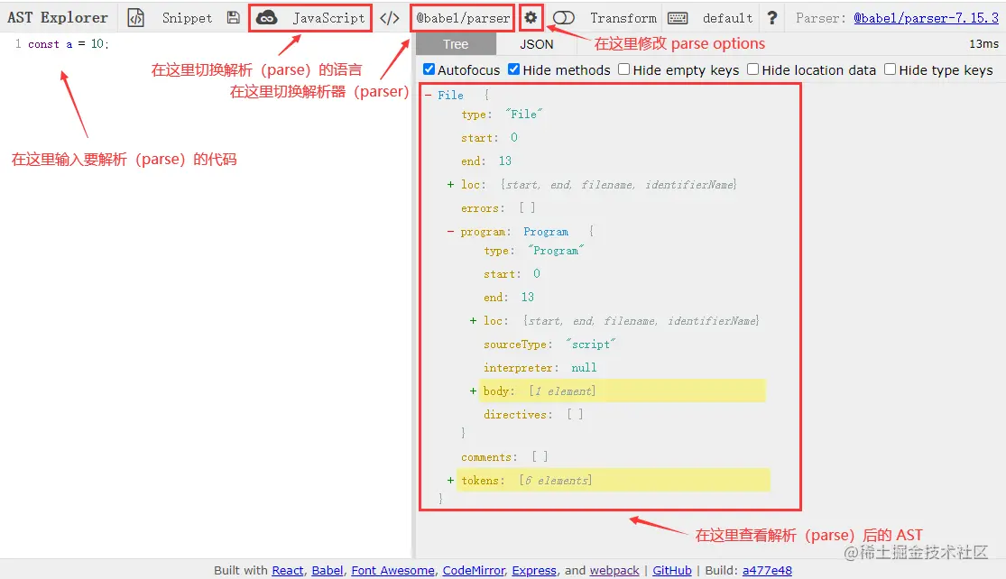This screenshot has height=579, width=1006.
Task: Collapse the program node
Action: [449, 231]
